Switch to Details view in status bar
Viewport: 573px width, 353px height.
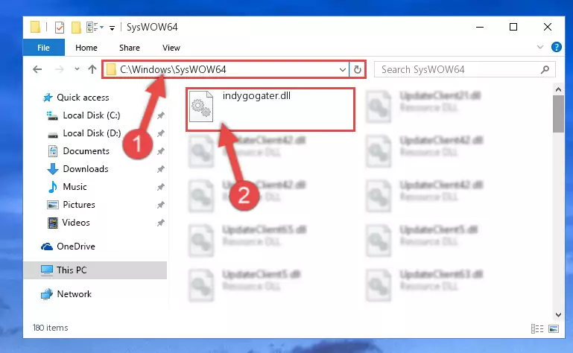(536, 329)
